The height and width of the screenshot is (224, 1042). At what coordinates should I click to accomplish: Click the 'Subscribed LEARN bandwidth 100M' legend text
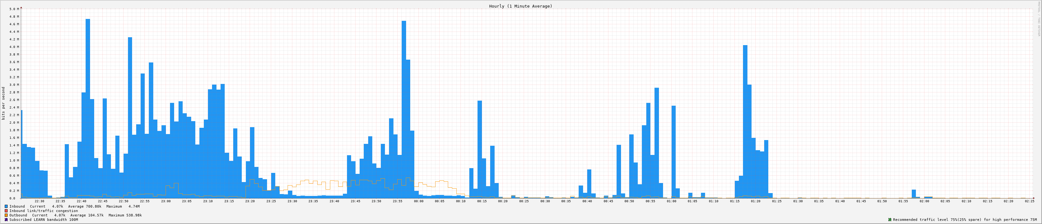tap(44, 220)
